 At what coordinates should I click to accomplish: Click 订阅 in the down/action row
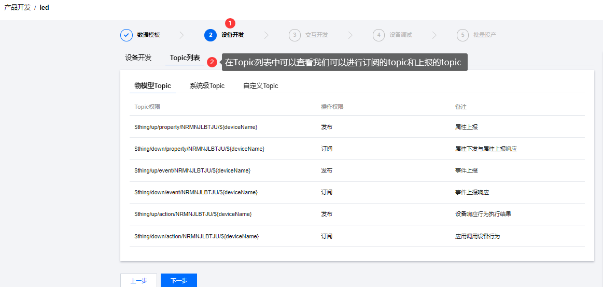tap(327, 236)
